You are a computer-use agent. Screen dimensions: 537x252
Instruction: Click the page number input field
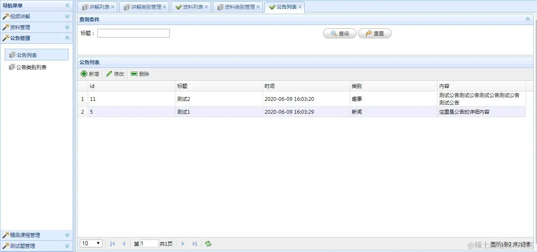coord(149,244)
